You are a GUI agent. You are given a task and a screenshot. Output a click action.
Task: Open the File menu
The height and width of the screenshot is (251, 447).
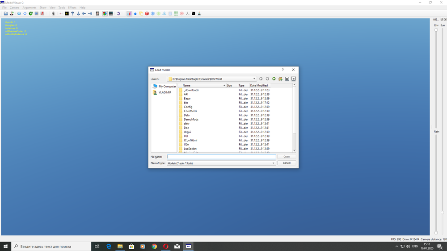(4, 8)
